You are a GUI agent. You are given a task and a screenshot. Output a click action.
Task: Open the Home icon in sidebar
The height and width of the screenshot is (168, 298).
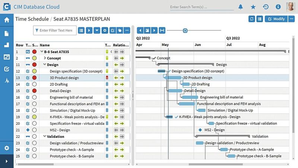coord(7,20)
